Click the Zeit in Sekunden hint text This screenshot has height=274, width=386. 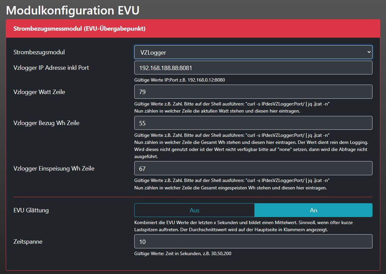pos(183,253)
